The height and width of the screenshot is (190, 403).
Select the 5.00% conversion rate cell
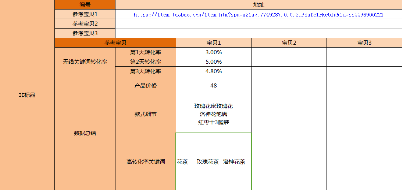(214, 62)
